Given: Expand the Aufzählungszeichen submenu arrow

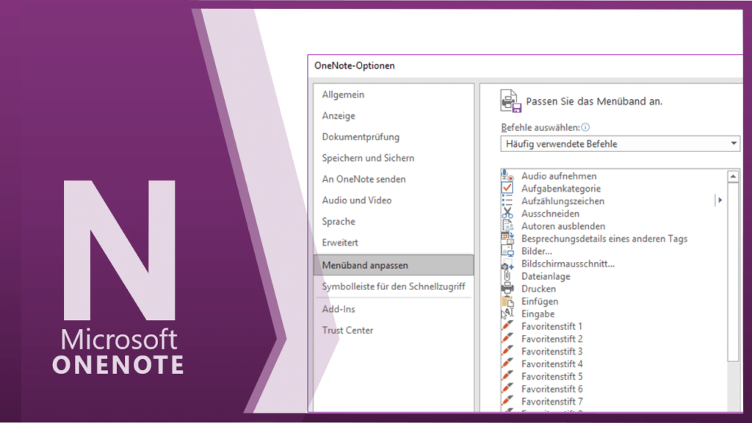Looking at the screenshot, I should click(x=720, y=200).
